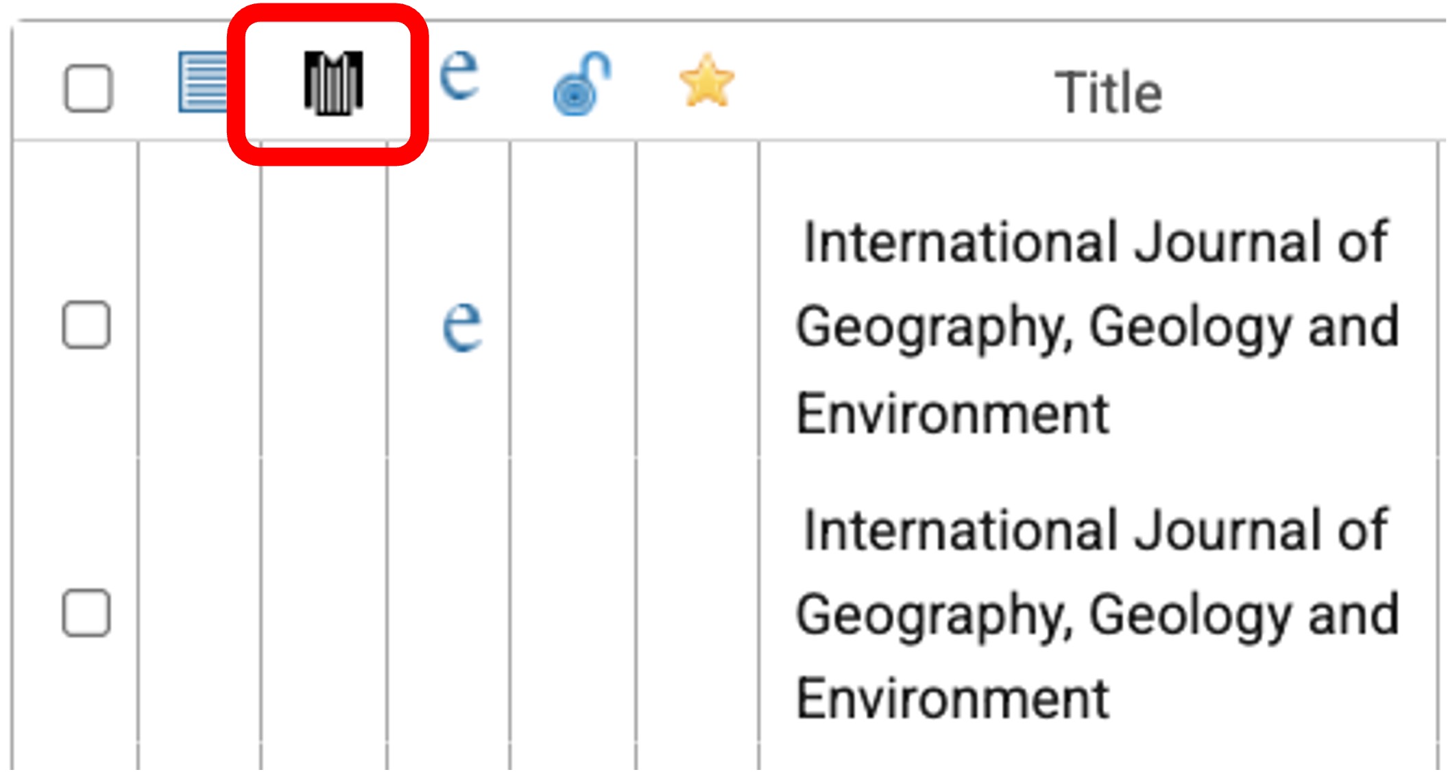1448x772 pixels.
Task: Check the second International Journal row checkbox
Action: pyautogui.click(x=86, y=613)
